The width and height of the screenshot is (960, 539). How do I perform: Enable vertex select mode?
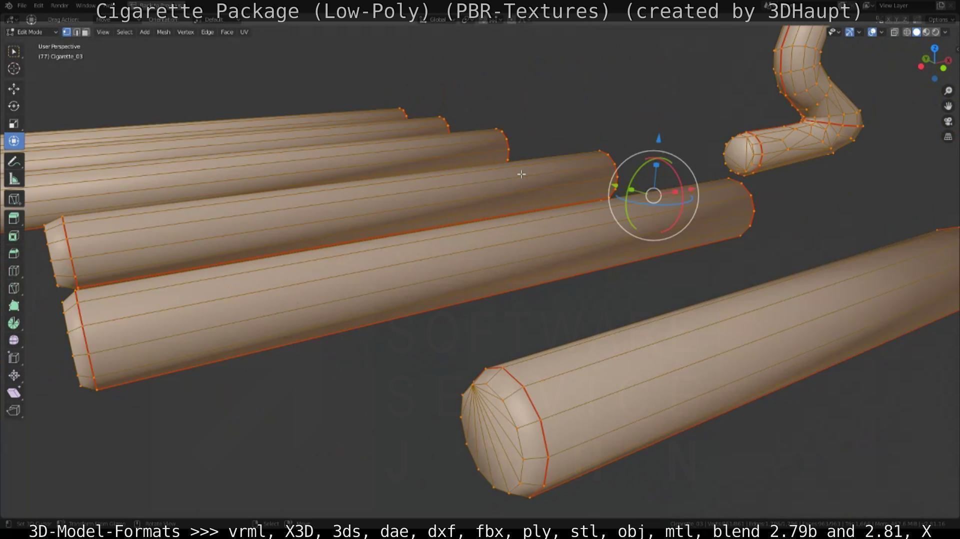tap(66, 32)
